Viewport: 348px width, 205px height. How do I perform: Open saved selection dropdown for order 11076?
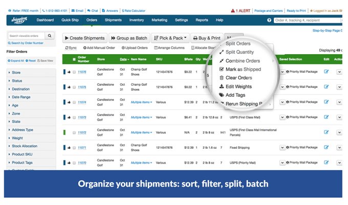tap(282, 72)
